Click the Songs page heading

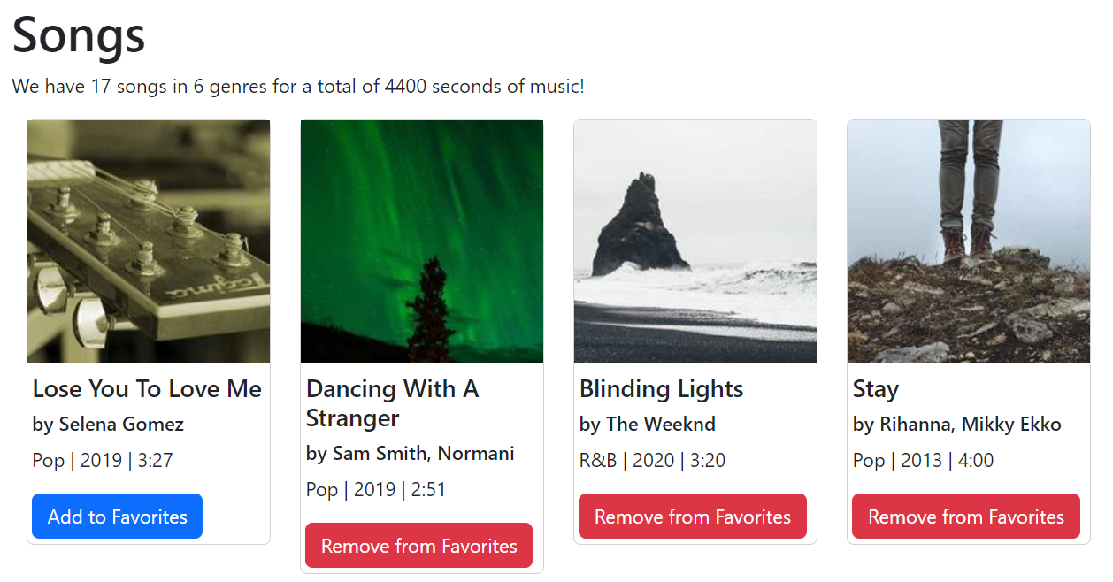tap(78, 35)
